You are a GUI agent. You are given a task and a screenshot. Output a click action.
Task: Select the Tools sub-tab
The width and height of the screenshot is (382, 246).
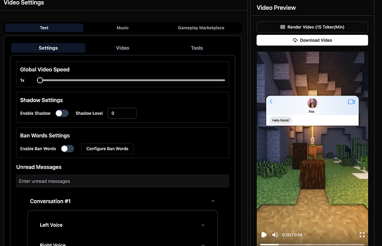point(197,48)
